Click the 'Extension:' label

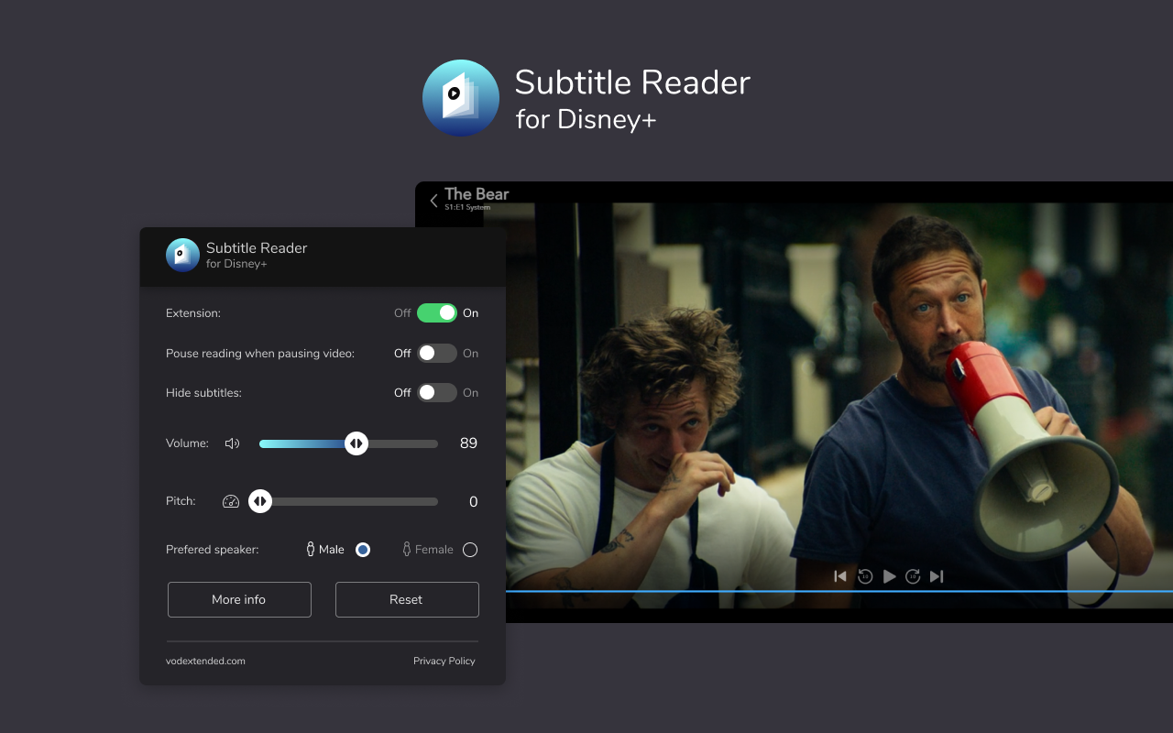193,313
